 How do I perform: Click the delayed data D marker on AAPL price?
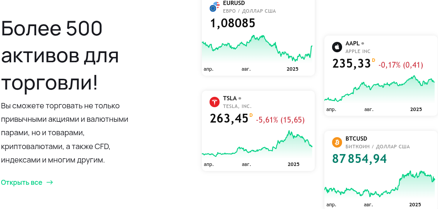coord(373,60)
